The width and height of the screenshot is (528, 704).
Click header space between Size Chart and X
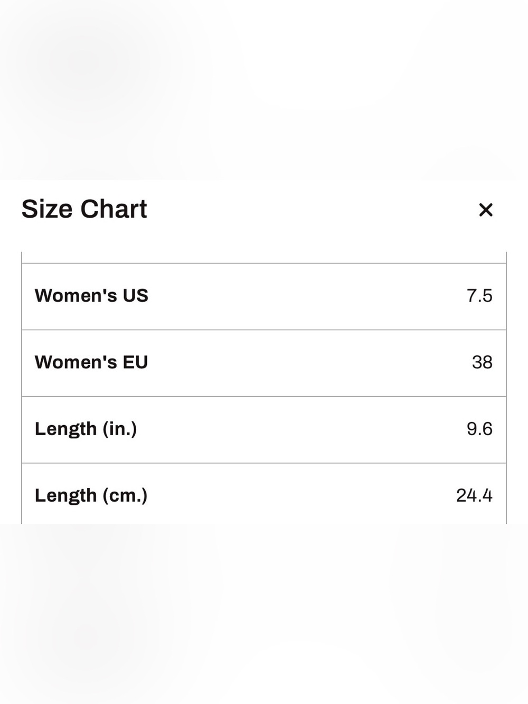tap(312, 210)
